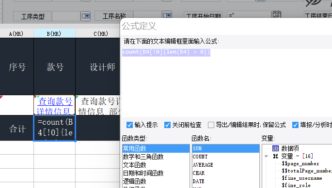This screenshot has height=188, width=332.
Task: Select the =count formula cell
Action: click(x=54, y=128)
